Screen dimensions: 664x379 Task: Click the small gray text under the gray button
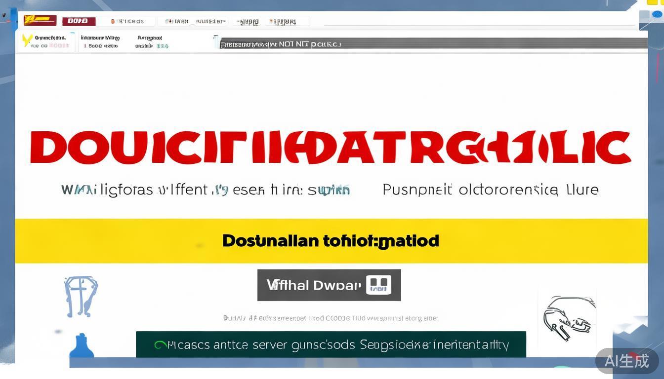click(x=330, y=318)
